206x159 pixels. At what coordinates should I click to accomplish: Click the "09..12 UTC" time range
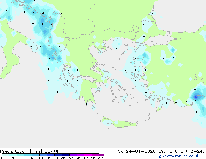pos(171,151)
